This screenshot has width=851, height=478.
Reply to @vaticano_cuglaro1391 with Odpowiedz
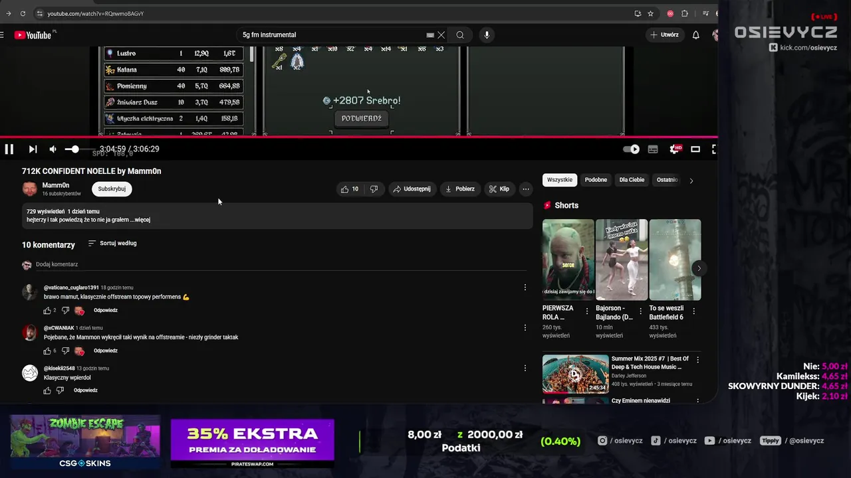(106, 311)
